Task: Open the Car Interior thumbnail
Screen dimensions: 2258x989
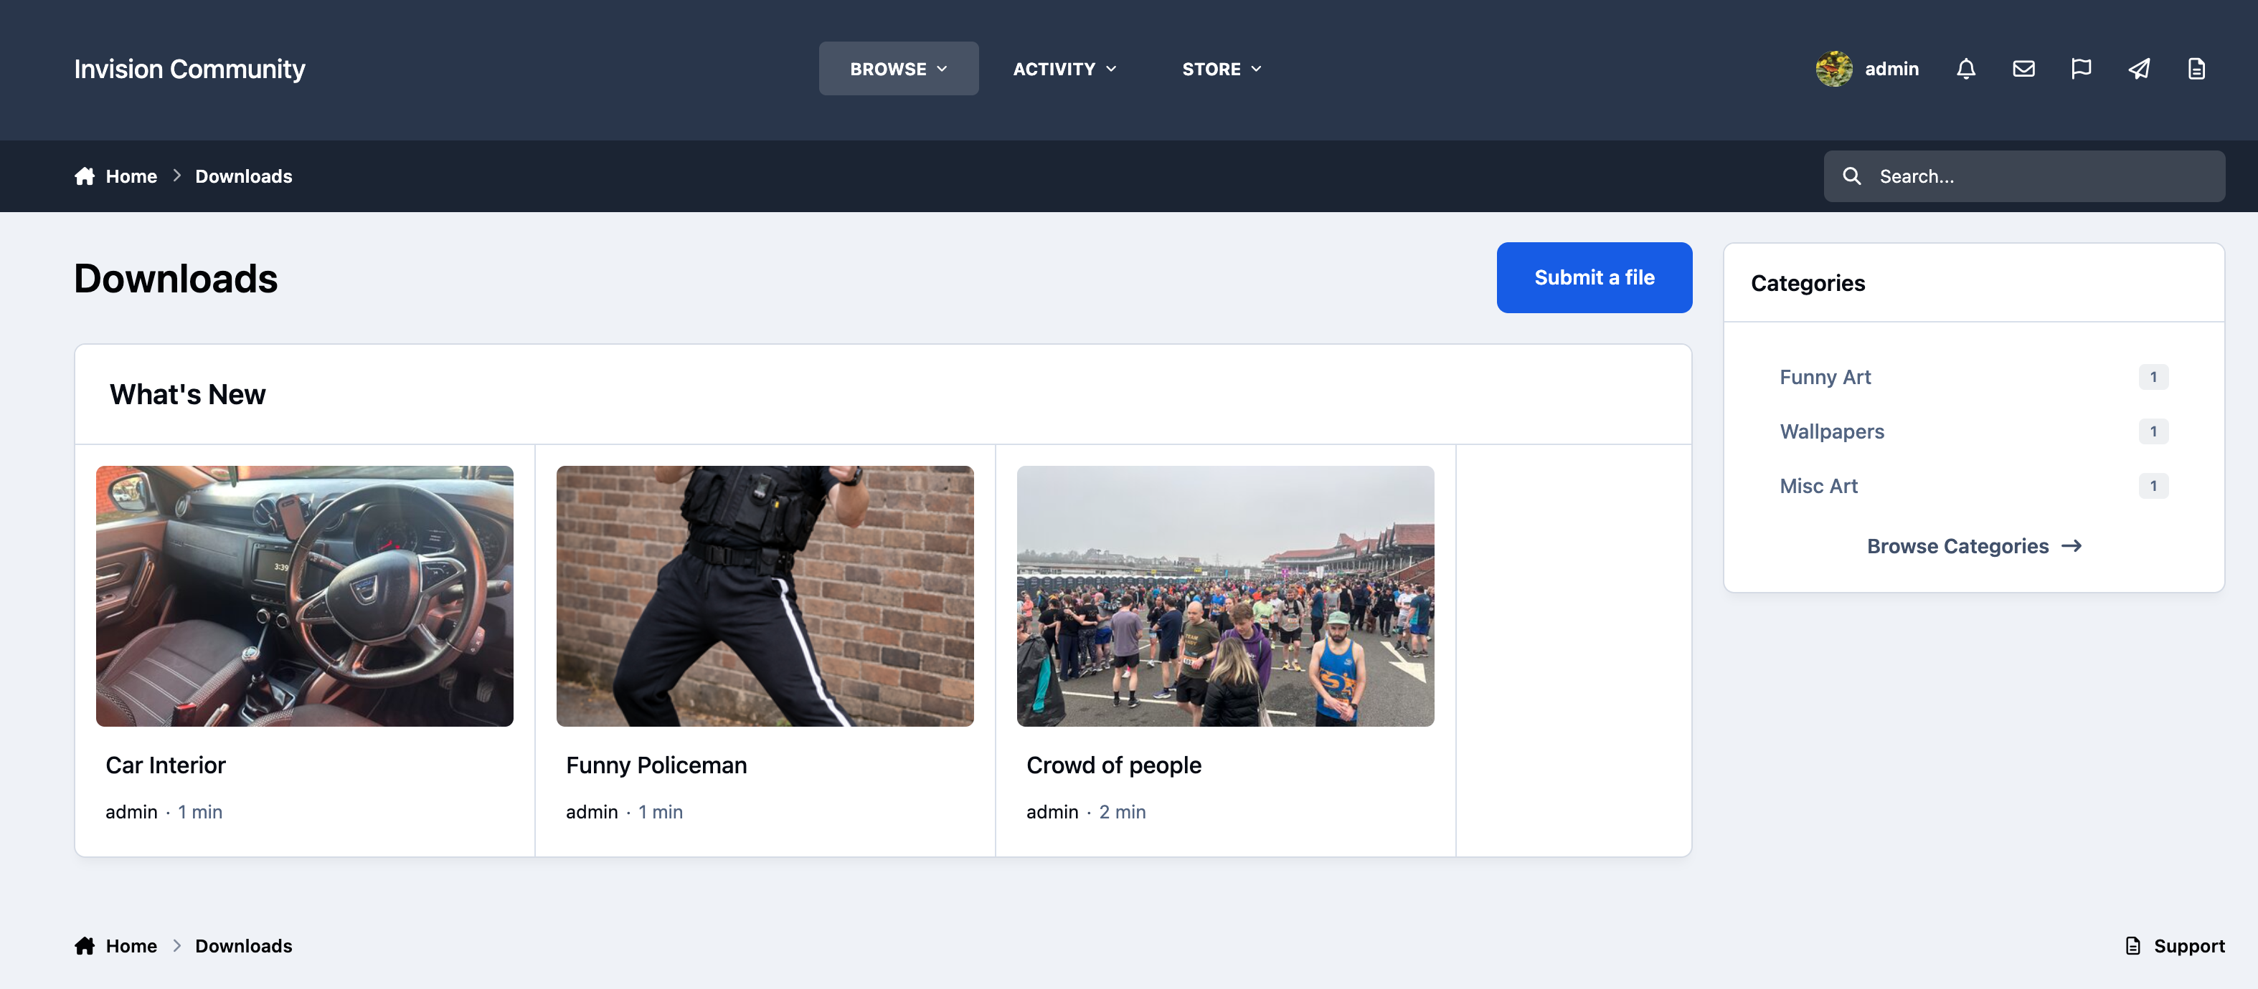Action: (x=304, y=596)
